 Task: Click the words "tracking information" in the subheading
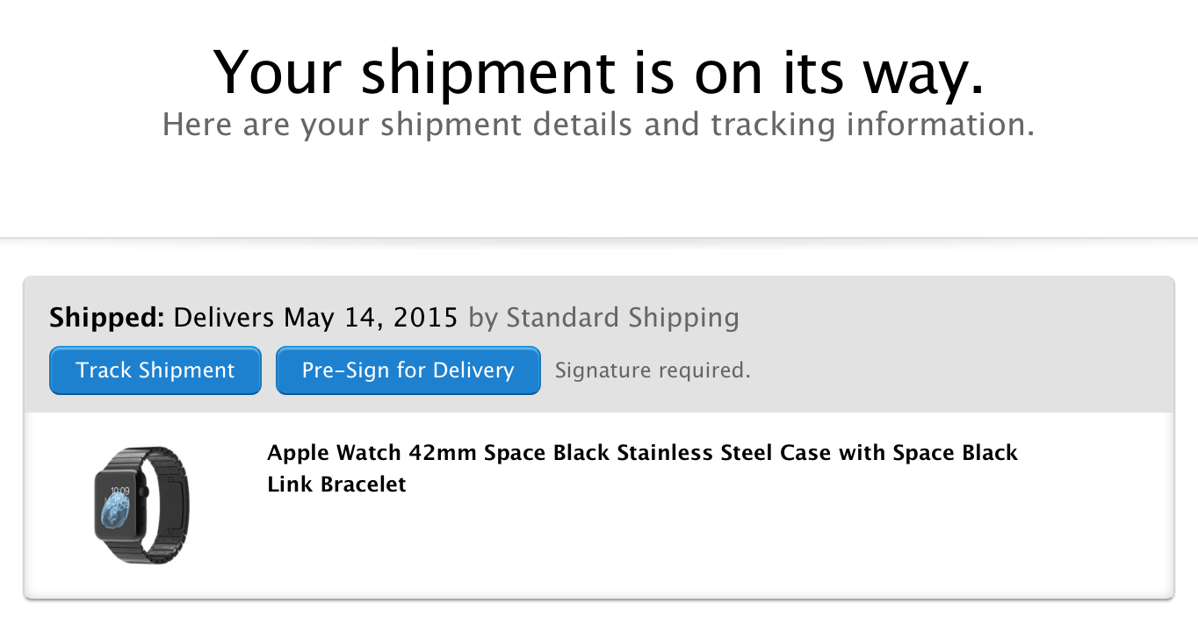(x=872, y=125)
